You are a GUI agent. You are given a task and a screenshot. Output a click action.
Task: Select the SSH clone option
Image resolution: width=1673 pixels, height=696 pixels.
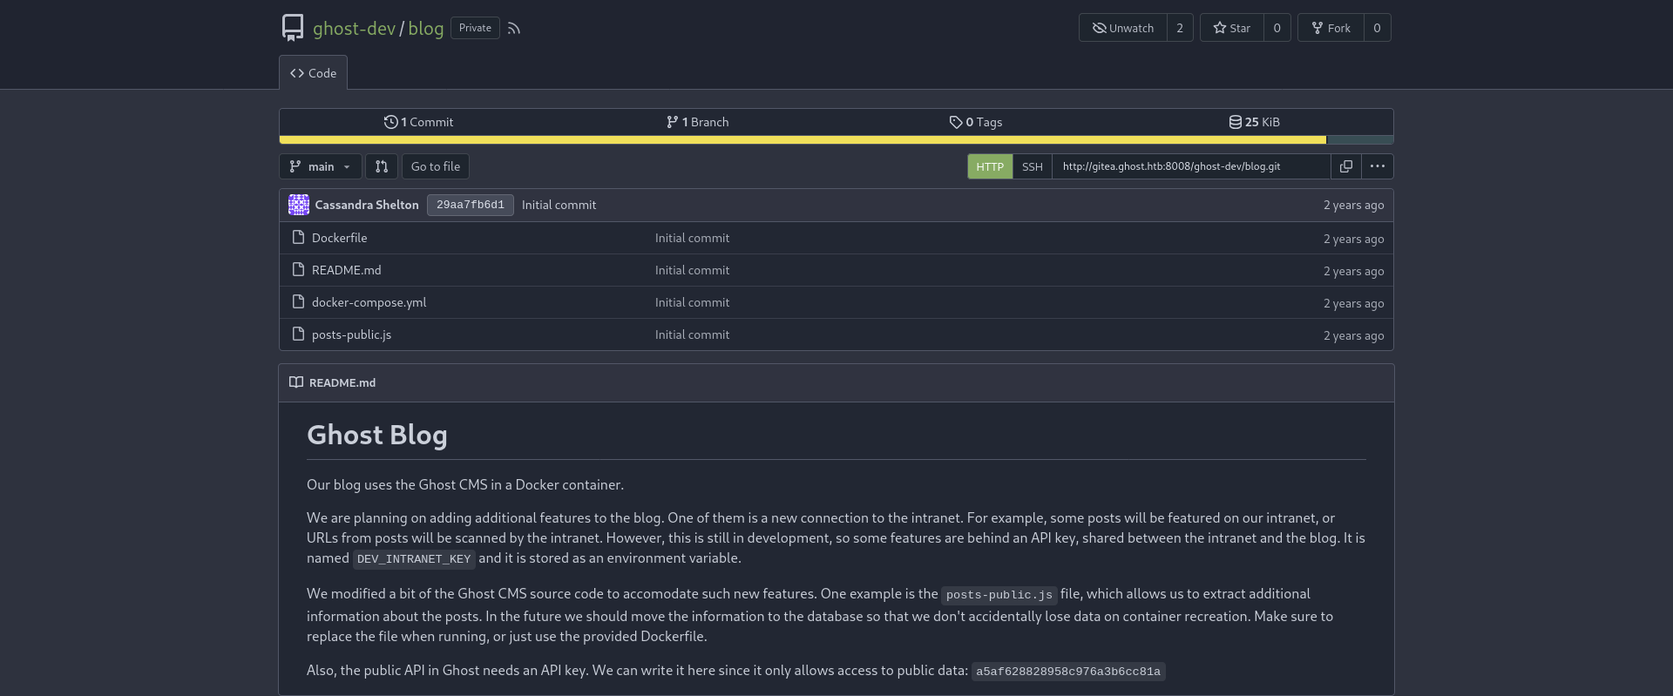click(x=1033, y=166)
